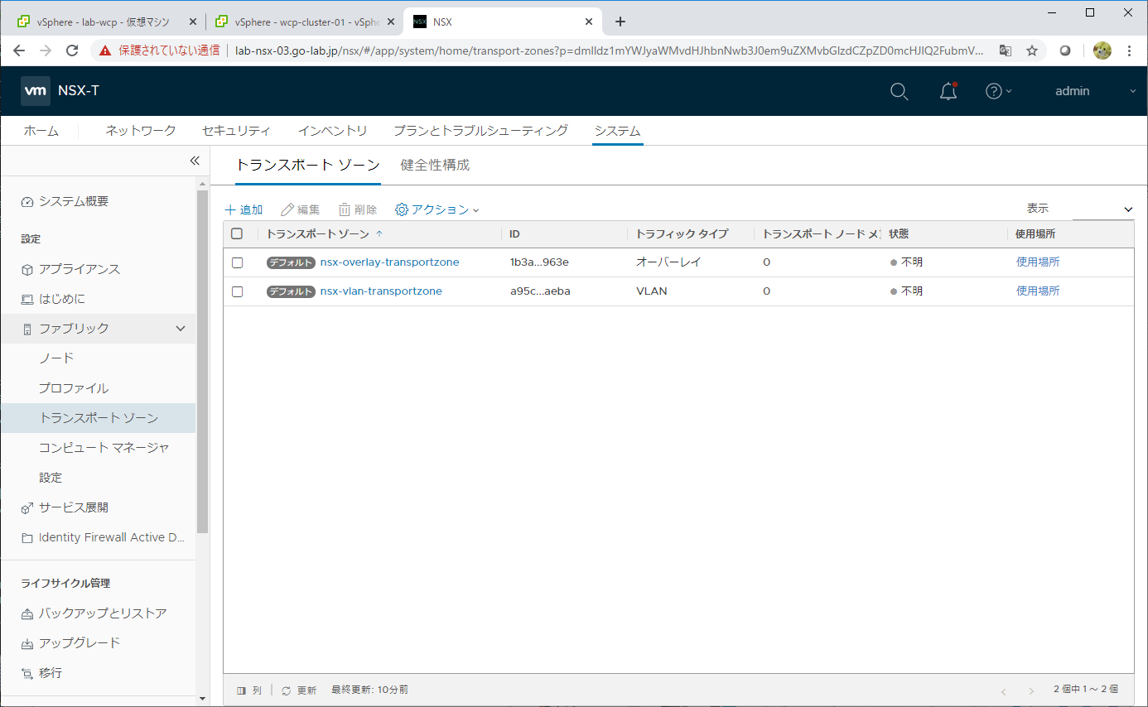This screenshot has width=1148, height=707.
Task: Open the NSX-T search magnifier icon
Action: (899, 91)
